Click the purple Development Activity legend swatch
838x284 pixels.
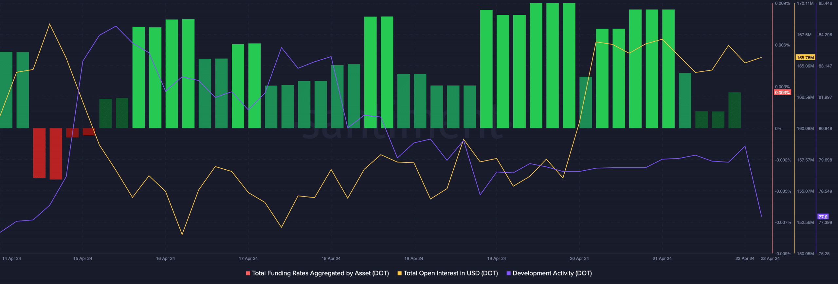(508, 273)
